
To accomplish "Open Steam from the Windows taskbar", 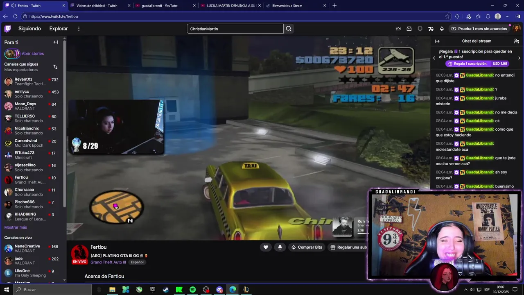I will (166, 290).
